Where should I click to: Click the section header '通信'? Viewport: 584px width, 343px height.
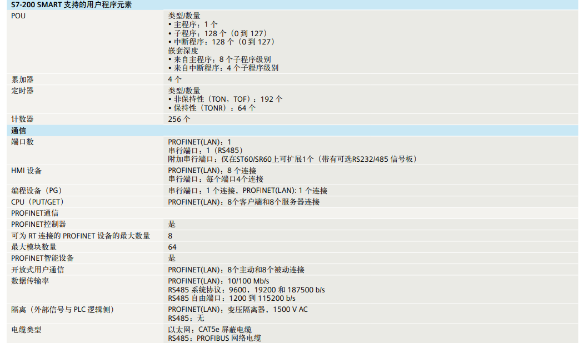point(19,131)
